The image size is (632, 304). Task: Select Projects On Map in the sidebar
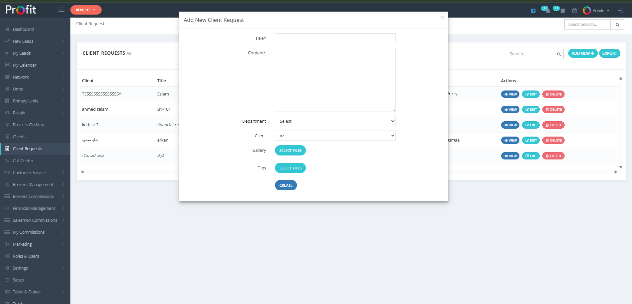click(28, 125)
